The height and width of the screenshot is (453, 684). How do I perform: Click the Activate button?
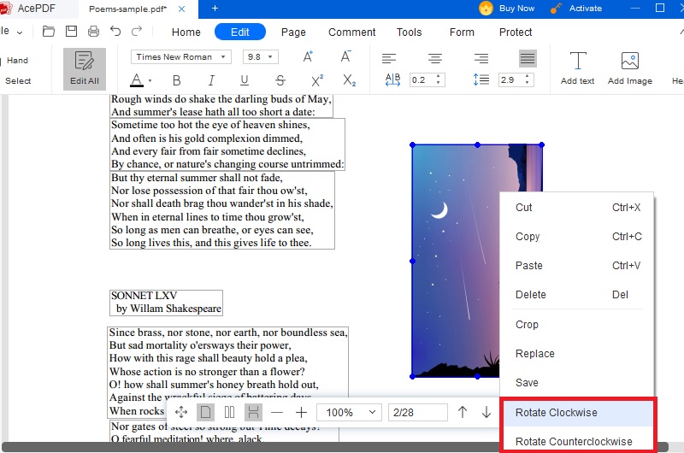[x=575, y=9]
